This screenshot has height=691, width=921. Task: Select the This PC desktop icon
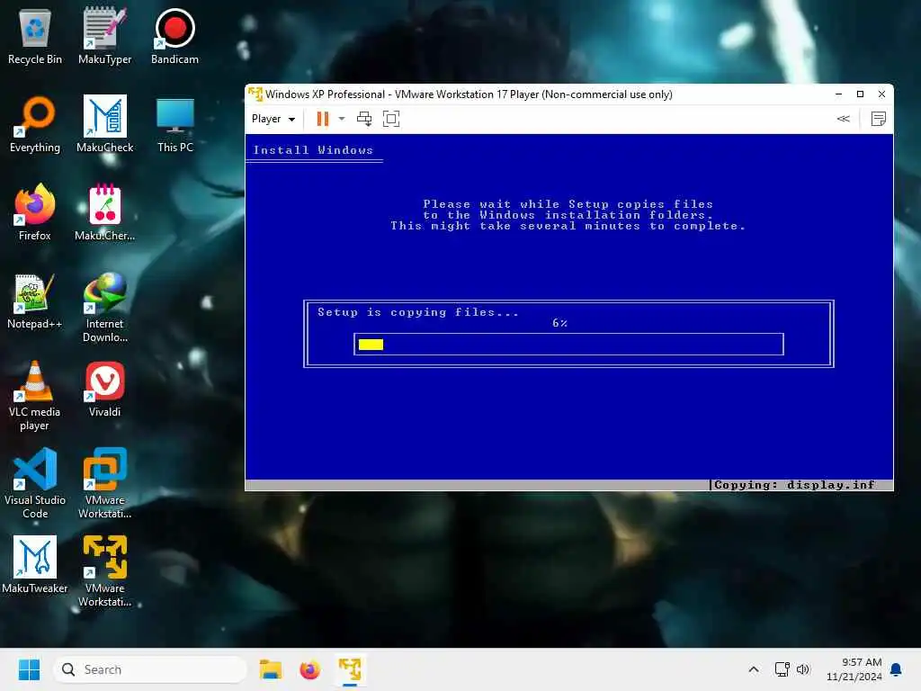click(175, 124)
